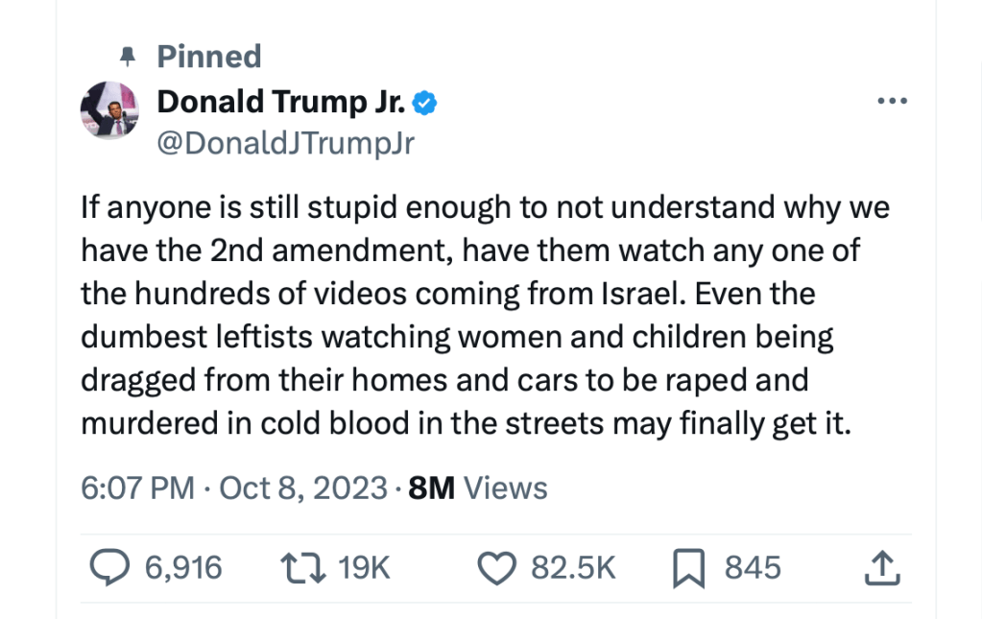Open the Donald Trump Jr. display name
This screenshot has height=619, width=982.
(x=280, y=102)
